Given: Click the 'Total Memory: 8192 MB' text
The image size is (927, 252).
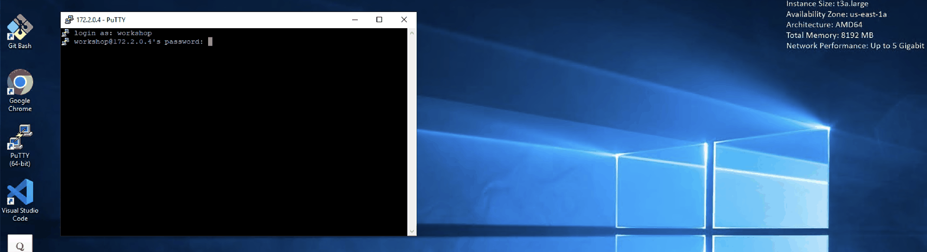Looking at the screenshot, I should tap(830, 35).
